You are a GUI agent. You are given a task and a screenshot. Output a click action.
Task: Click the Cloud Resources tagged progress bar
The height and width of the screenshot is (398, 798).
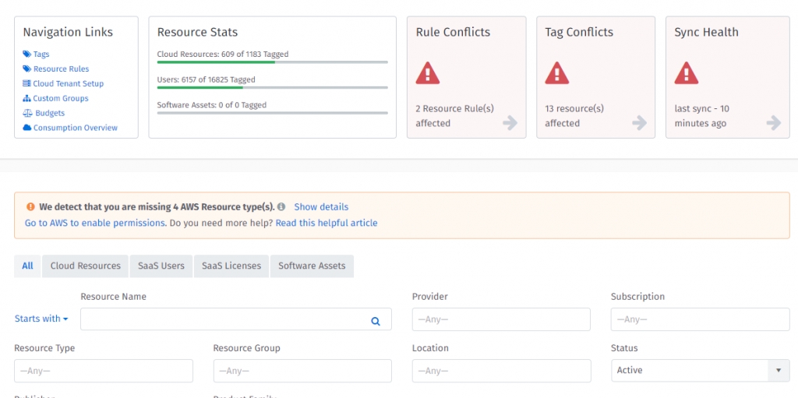[x=272, y=62]
